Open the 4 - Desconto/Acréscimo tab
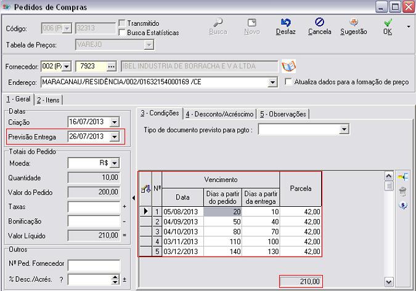The image size is (416, 291). pos(219,114)
